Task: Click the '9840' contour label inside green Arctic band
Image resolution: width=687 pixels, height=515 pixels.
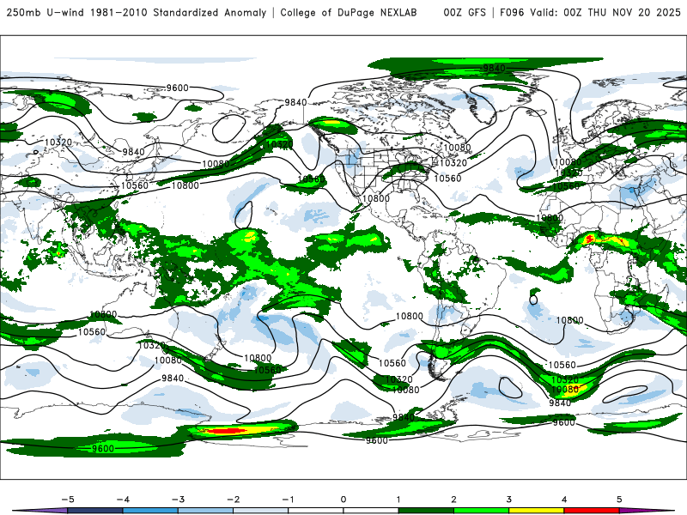Action: tap(495, 69)
